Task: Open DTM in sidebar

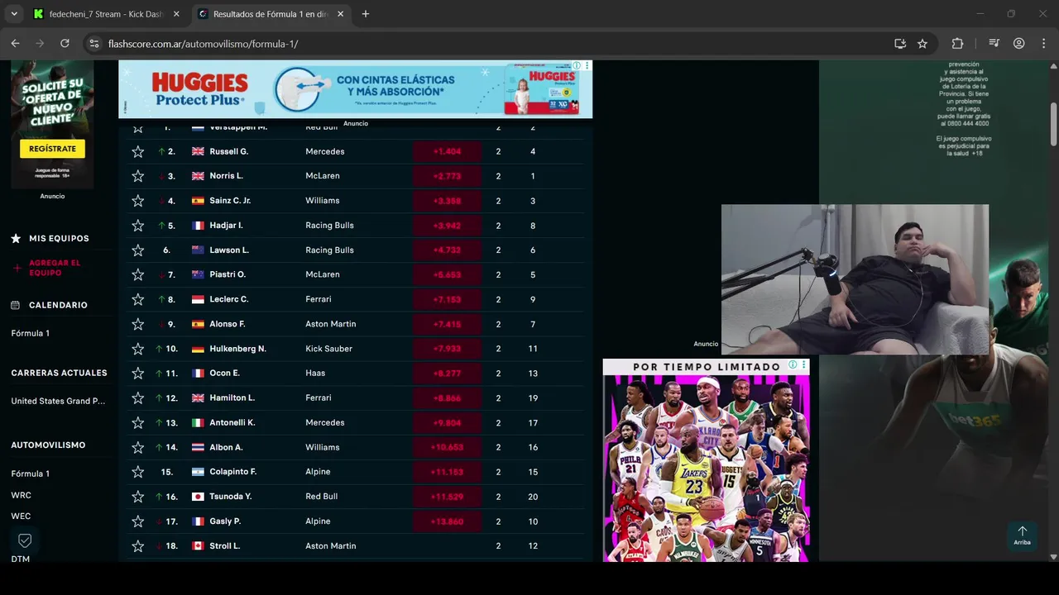Action: [21, 559]
